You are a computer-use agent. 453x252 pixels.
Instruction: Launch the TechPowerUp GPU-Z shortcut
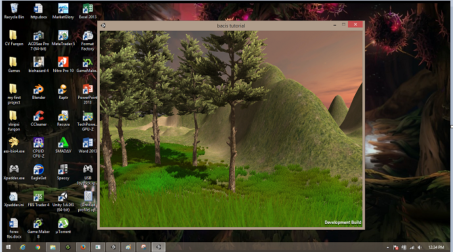click(x=87, y=121)
